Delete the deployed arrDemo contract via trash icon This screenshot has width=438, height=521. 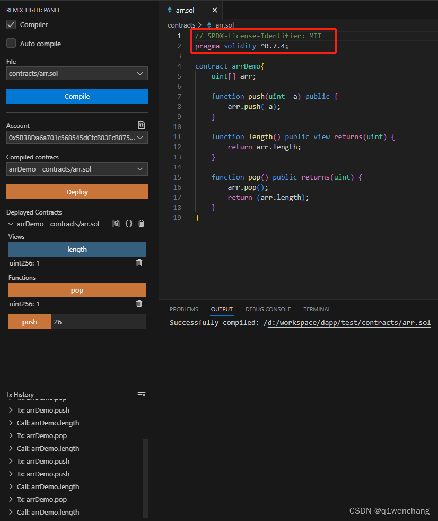point(141,223)
